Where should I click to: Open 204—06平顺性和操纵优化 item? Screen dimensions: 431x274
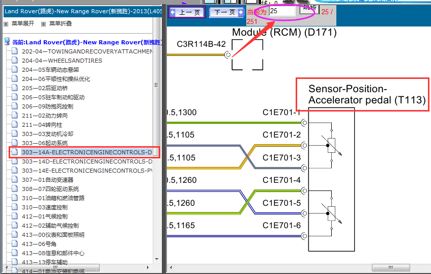tap(56, 79)
